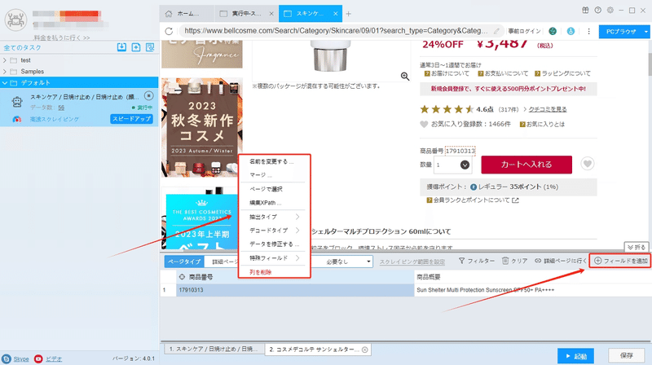Zoom the product image with magnifier icon
Viewport: 652px width, 365px height.
click(405, 76)
